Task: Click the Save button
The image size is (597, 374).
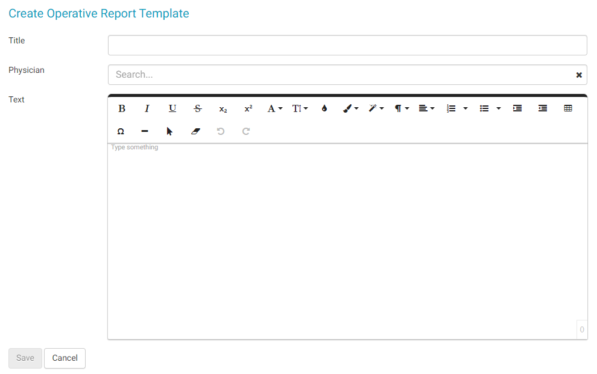Action: click(25, 358)
